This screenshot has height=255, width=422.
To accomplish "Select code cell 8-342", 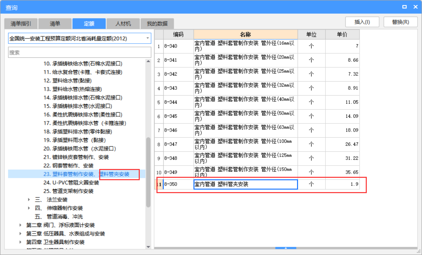I will (x=178, y=74).
